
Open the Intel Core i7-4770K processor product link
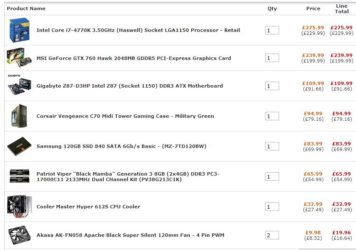click(x=138, y=30)
